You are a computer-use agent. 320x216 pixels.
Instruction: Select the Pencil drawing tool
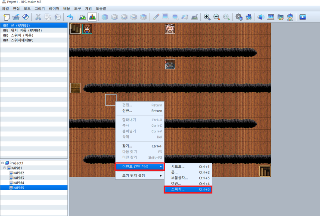coord(156,17)
